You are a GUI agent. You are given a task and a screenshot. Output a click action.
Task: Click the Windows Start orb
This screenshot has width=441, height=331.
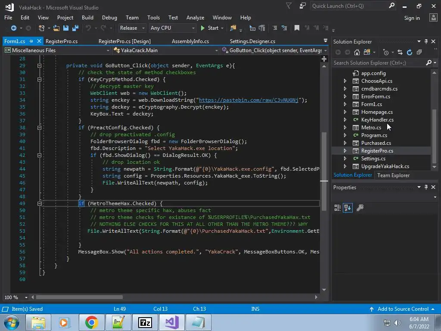tap(12, 322)
